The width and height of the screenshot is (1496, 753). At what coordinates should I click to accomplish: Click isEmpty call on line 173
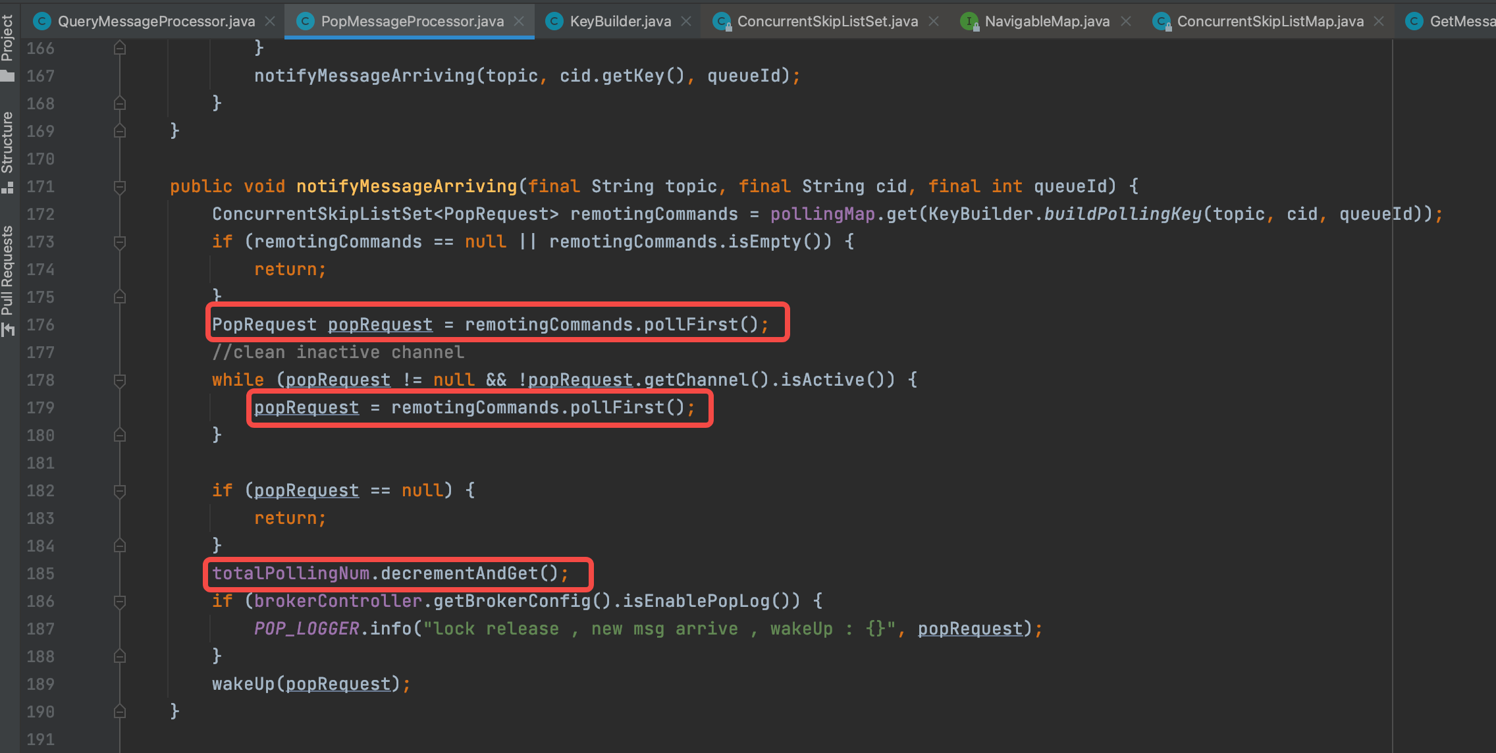(765, 242)
